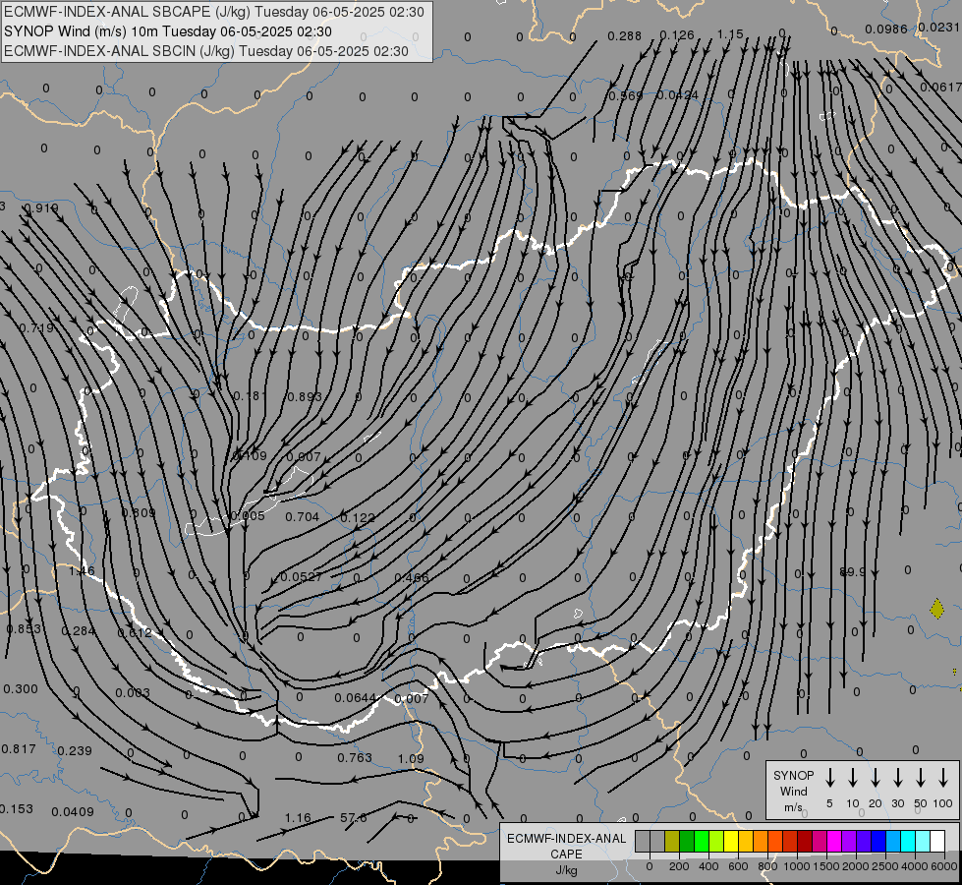
Task: Click the 30 m/s wind arrow in legend
Action: (897, 777)
